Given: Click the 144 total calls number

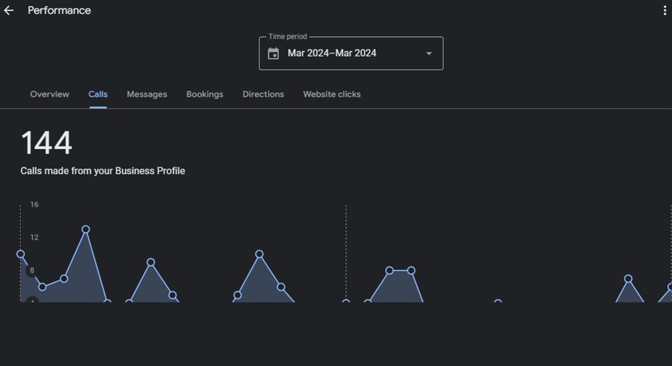Looking at the screenshot, I should coord(47,143).
